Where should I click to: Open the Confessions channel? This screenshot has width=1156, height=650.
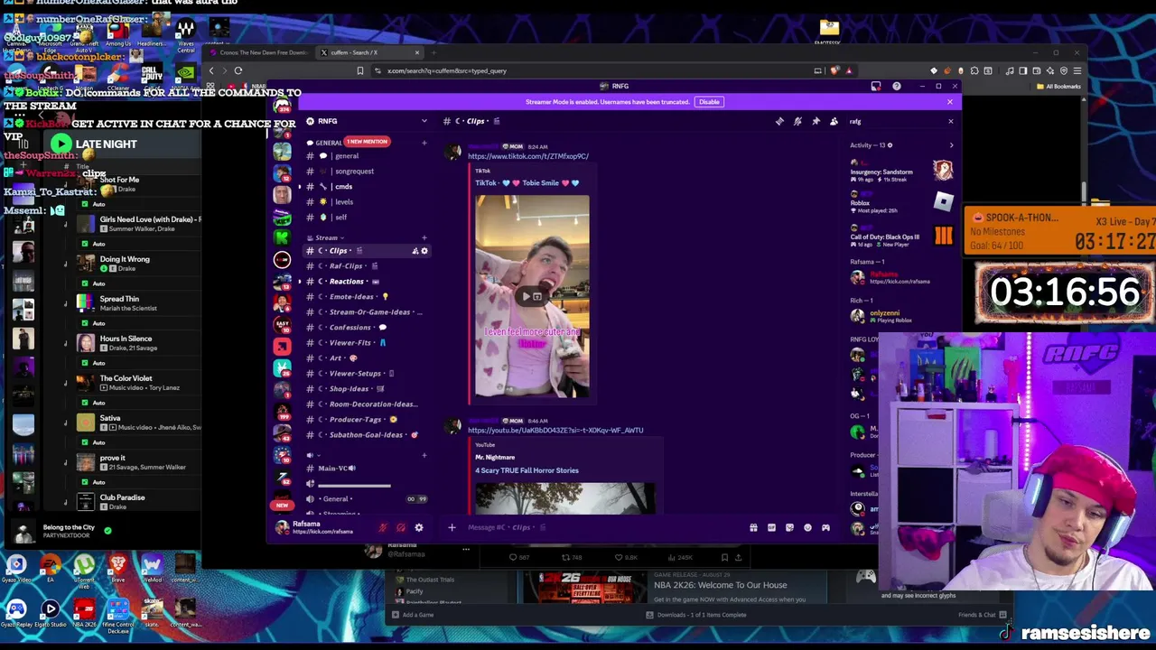[366, 328]
